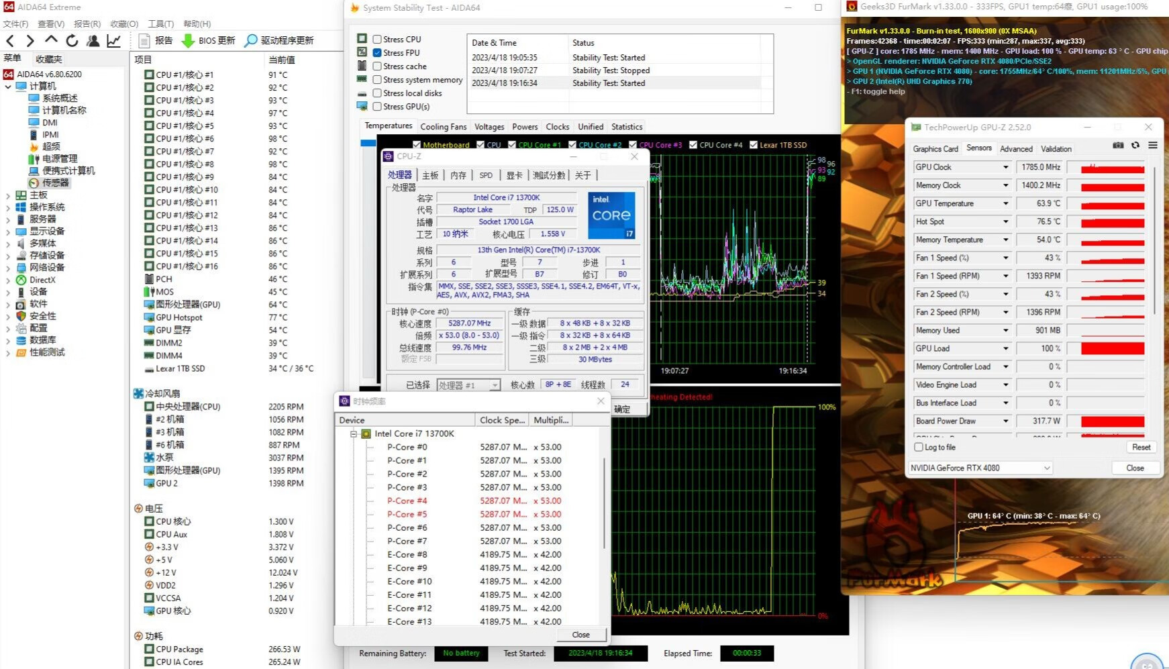The image size is (1169, 669).
Task: Click Board Power Draw red graph bar
Action: point(1112,421)
